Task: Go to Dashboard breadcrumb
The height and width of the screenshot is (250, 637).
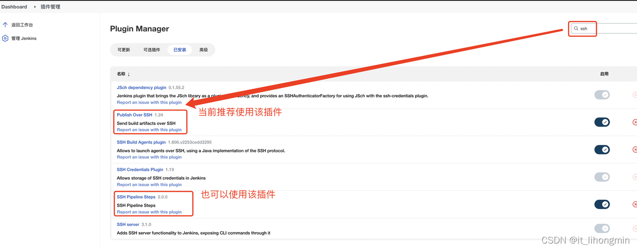Action: [14, 7]
